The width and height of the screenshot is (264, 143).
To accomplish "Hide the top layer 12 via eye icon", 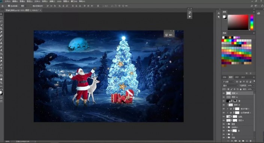I will click(x=224, y=93).
